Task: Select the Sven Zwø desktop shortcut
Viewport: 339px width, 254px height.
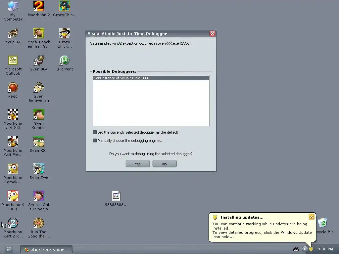Action: [x=39, y=172]
